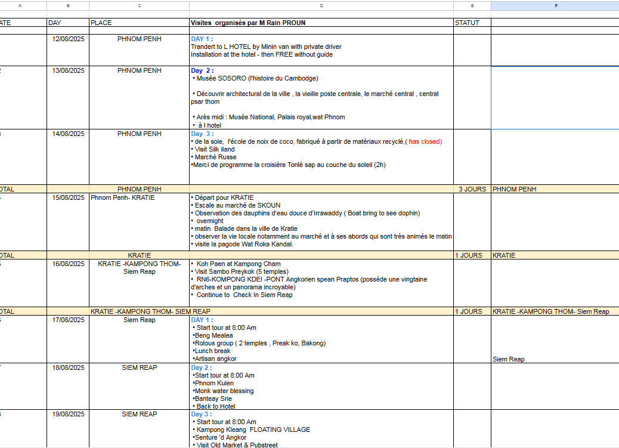Viewport: 619px width, 448px height.
Task: Click itinerary cell with 'Kampong Kleang FLOATING VILLAGE'
Action: click(x=321, y=429)
